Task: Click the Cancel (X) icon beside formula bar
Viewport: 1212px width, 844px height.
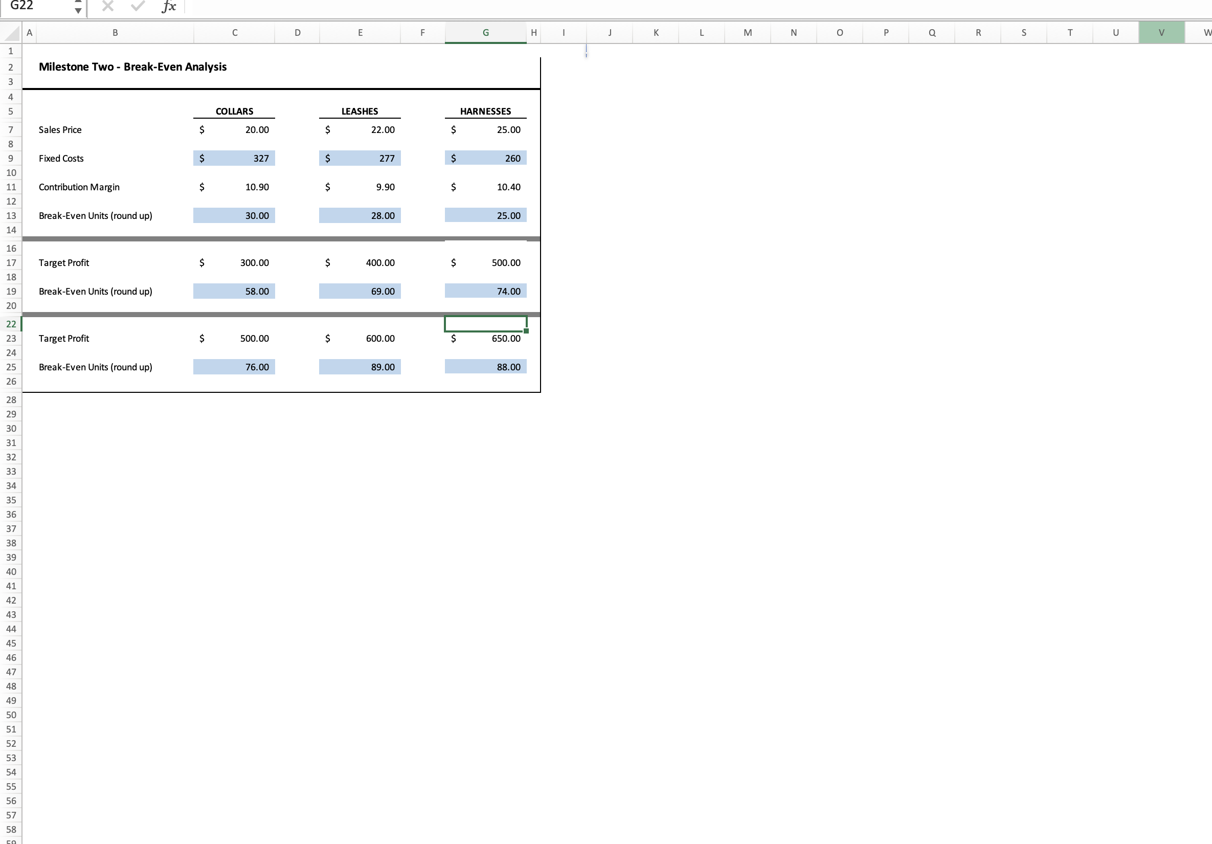Action: [108, 7]
